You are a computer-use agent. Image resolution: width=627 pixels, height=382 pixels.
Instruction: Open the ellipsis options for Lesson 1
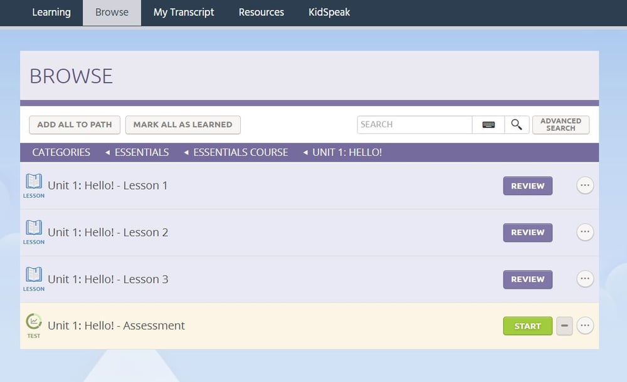coord(584,185)
